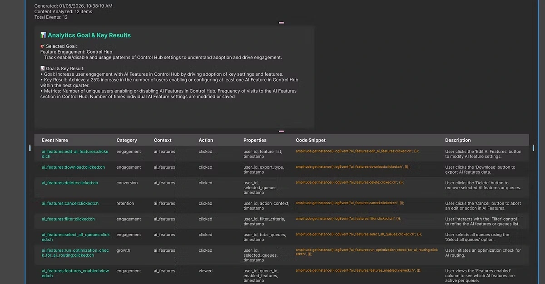Click 'ai_features' context in the cancel row

click(164, 203)
